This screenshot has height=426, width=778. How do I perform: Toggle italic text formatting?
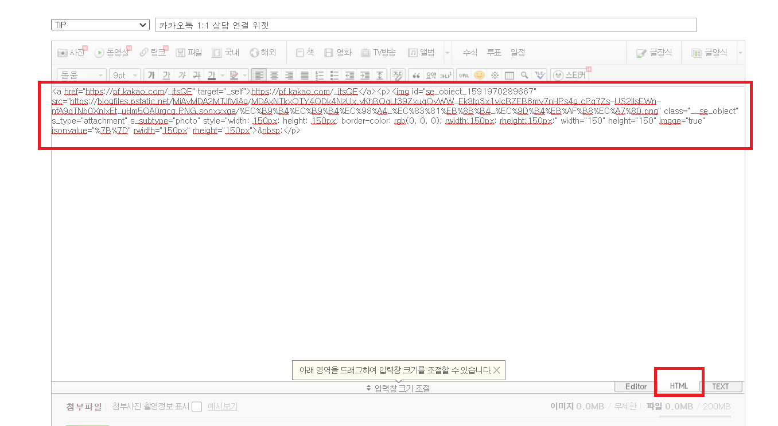coord(181,75)
